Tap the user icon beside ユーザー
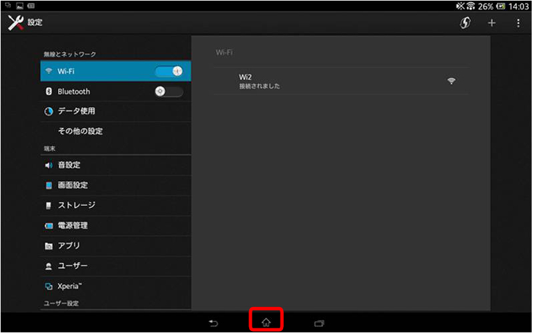Image resolution: width=533 pixels, height=333 pixels. (x=49, y=266)
